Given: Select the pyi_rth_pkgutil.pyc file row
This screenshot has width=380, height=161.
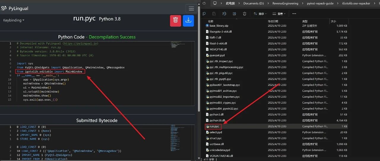Looking at the screenshot, I should pyautogui.click(x=277, y=73).
